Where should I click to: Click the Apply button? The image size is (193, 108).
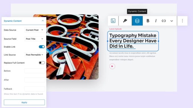point(24,102)
